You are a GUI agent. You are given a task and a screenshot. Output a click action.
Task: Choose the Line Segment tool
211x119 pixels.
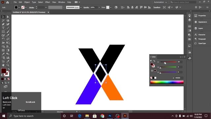(8, 28)
